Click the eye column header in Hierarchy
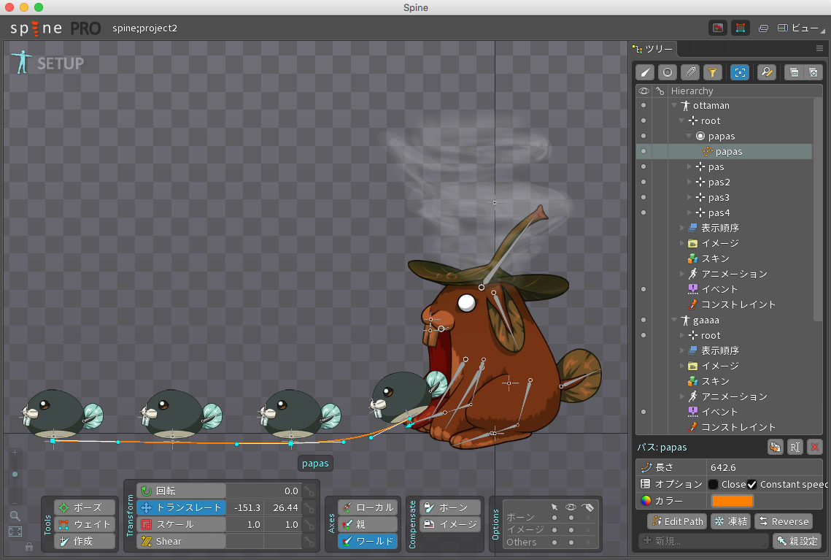 pyautogui.click(x=643, y=91)
